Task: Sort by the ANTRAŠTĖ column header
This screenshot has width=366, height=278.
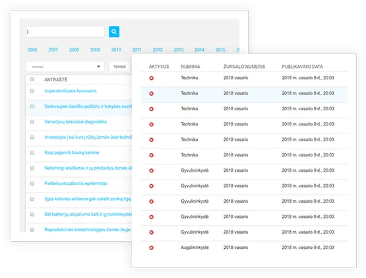Action: coord(56,79)
